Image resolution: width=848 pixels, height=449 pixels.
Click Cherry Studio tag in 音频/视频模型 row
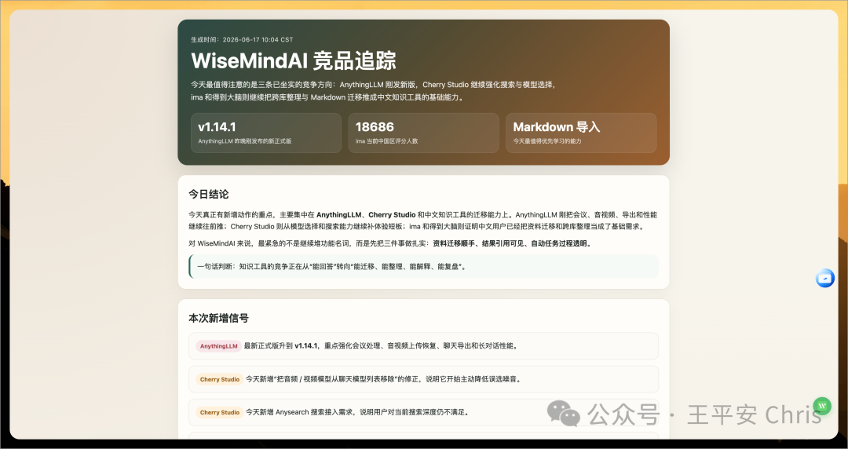[220, 379]
